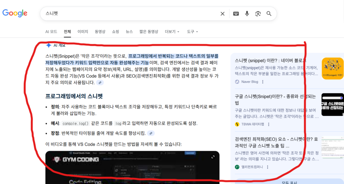Click the AI 개요 label
Image resolution: width=344 pixels, height=184 pixels.
pos(59,45)
